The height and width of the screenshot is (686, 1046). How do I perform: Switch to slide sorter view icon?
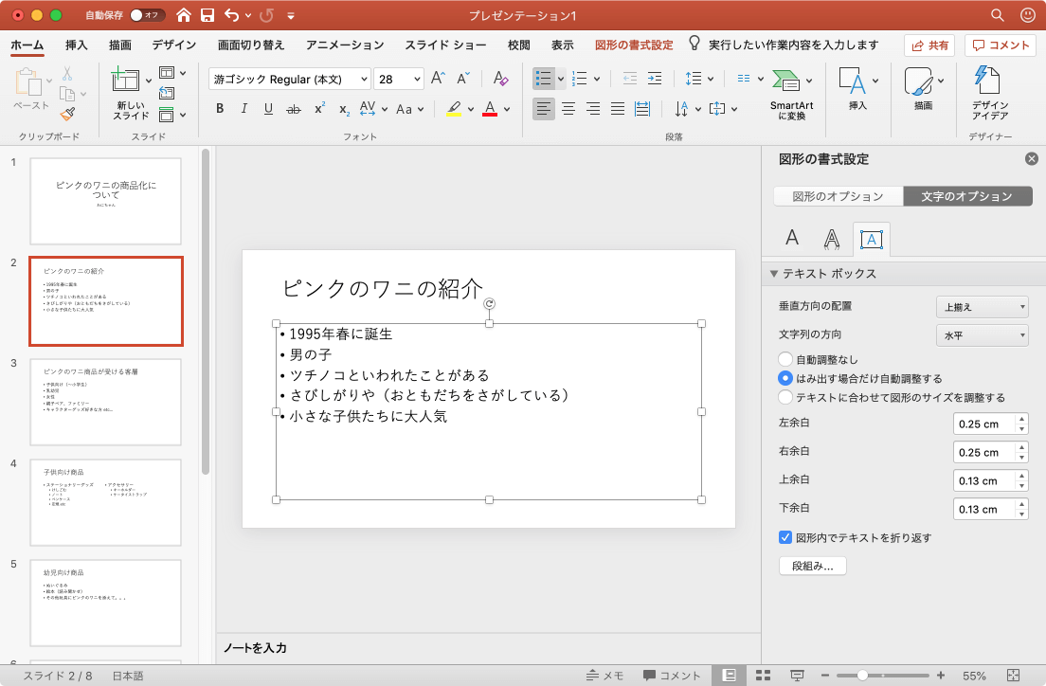click(x=763, y=676)
